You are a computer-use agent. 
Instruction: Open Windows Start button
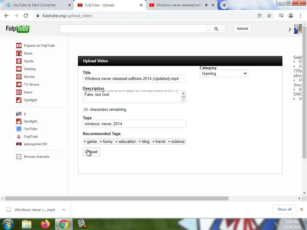(7, 224)
